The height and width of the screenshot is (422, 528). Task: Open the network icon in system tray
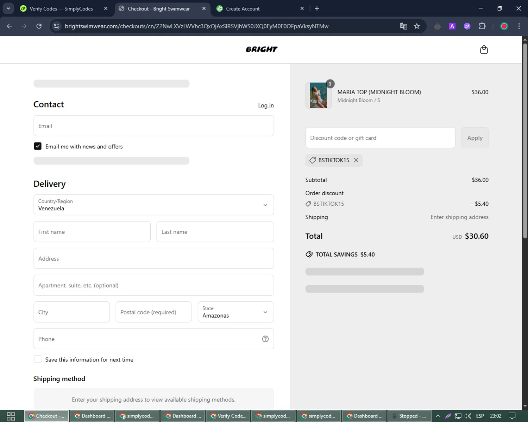tap(458, 416)
